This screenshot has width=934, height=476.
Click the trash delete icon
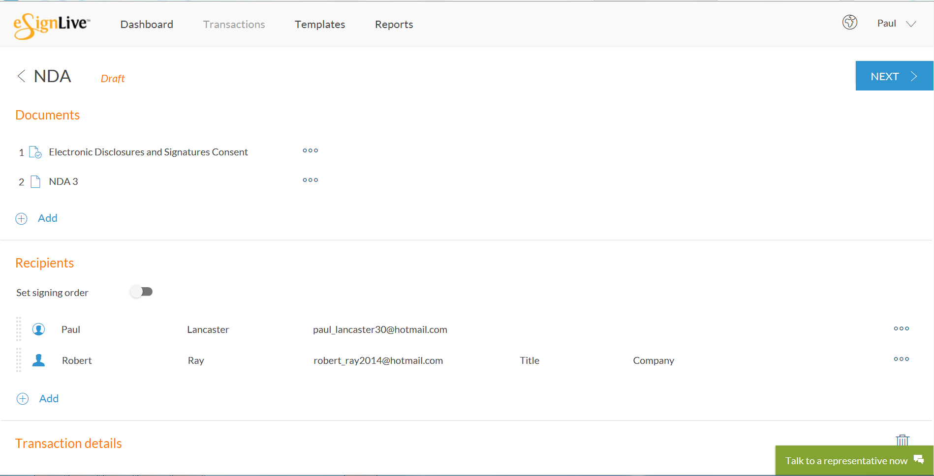(x=902, y=440)
